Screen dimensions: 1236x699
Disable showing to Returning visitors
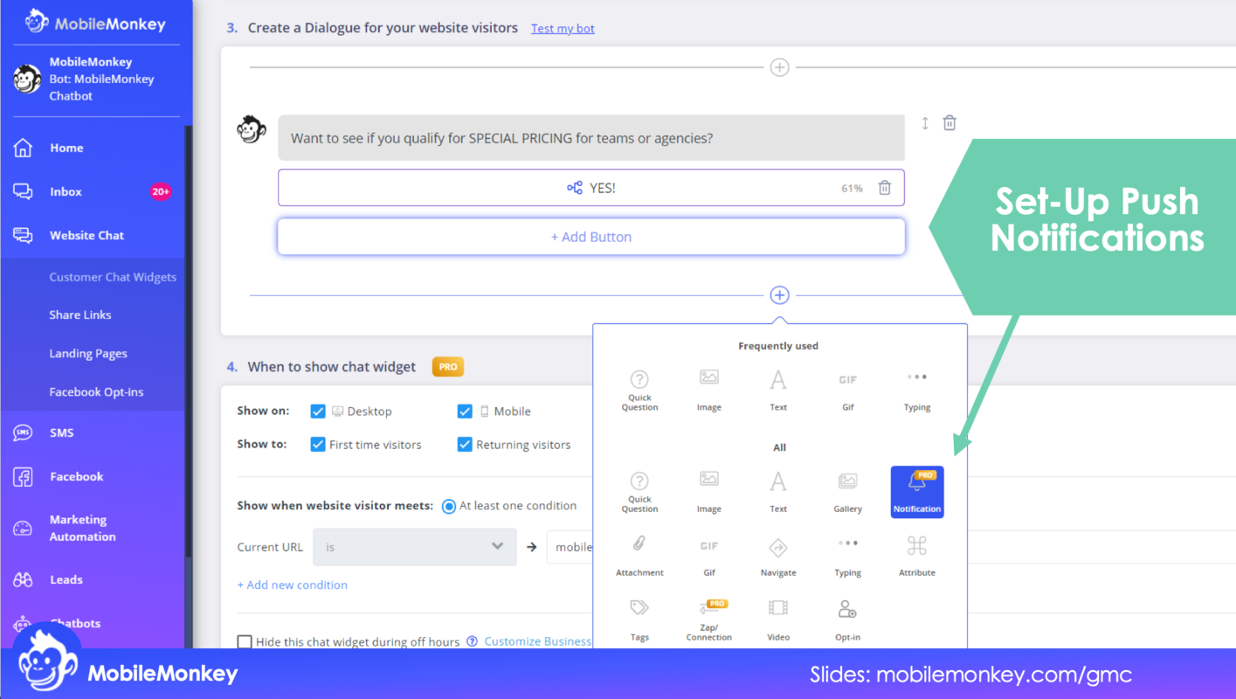pyautogui.click(x=464, y=444)
